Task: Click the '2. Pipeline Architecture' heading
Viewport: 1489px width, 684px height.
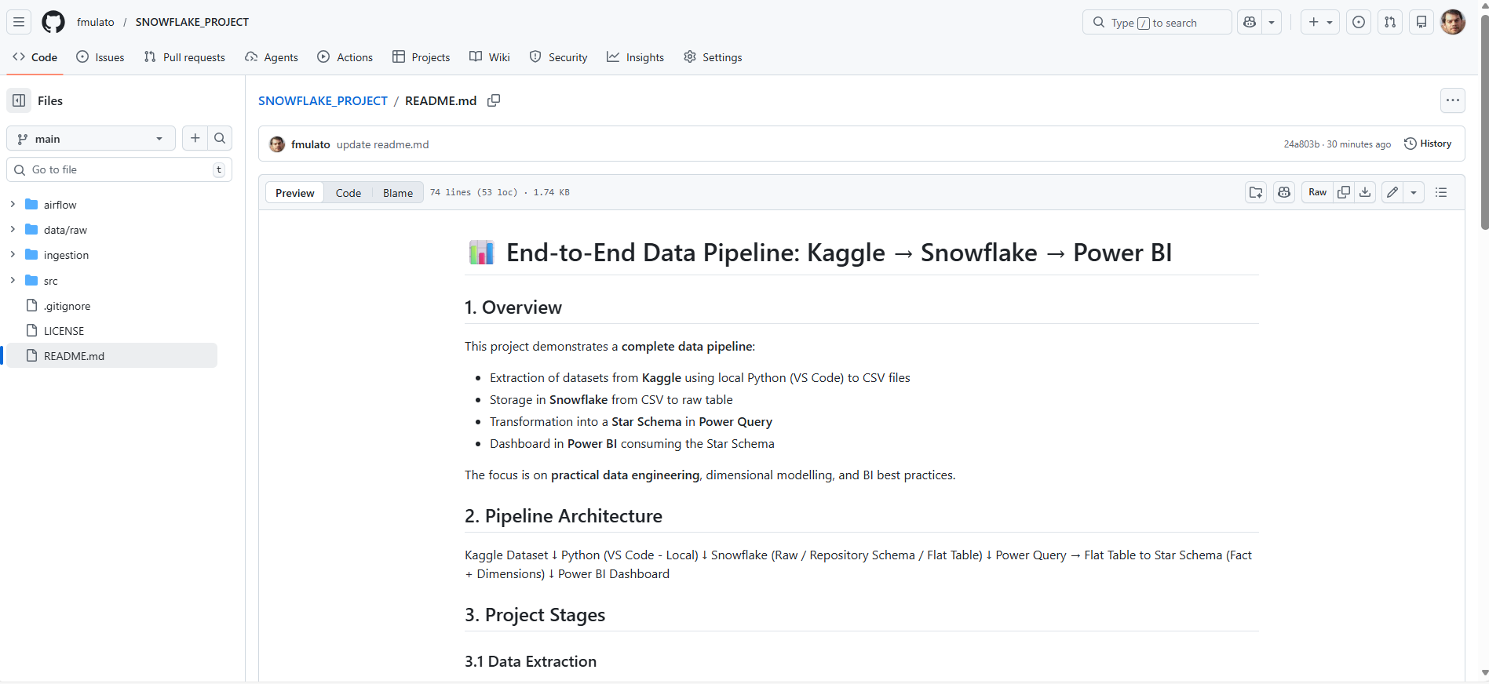Action: point(564,516)
